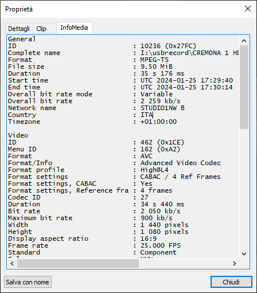Click Overall bit rate '2 259 kb/s'
This screenshot has height=293, width=257.
[161, 101]
